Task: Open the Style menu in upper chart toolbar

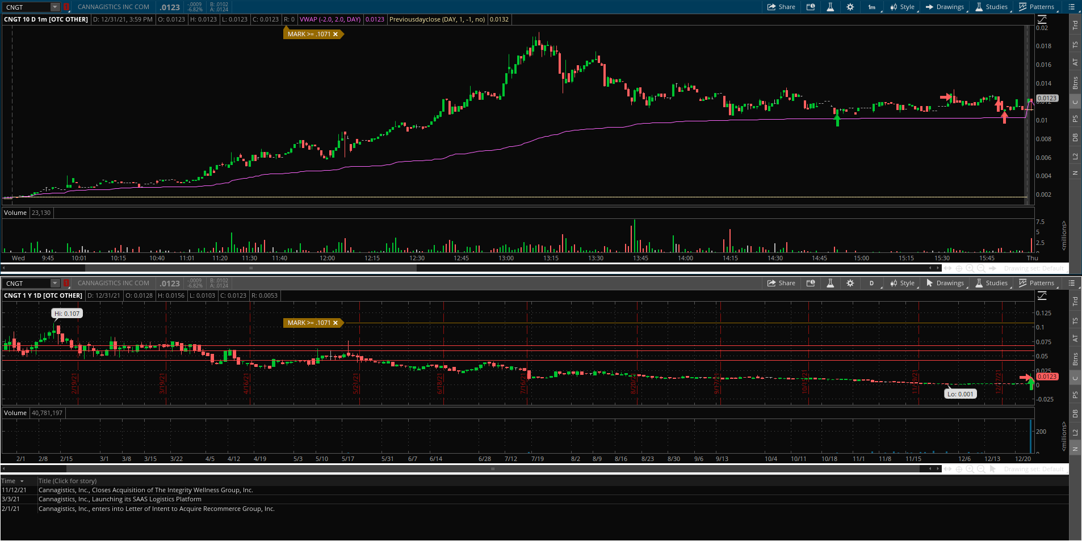Action: point(903,7)
